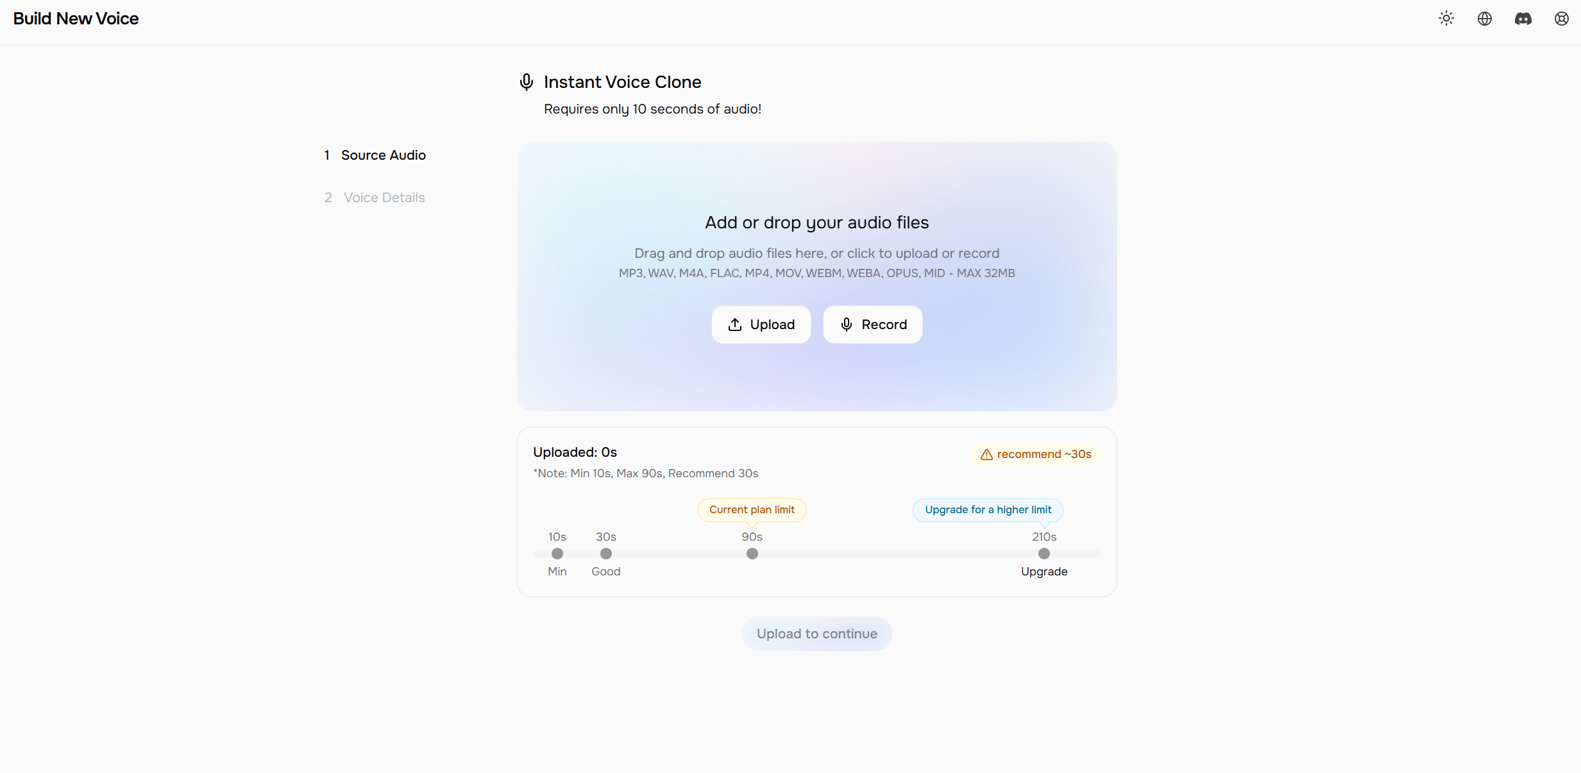The height and width of the screenshot is (773, 1581).
Task: Toggle the light/dark theme sun icon
Action: [x=1446, y=19]
